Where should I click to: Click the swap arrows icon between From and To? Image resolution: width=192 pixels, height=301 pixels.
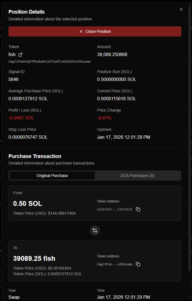point(95,230)
